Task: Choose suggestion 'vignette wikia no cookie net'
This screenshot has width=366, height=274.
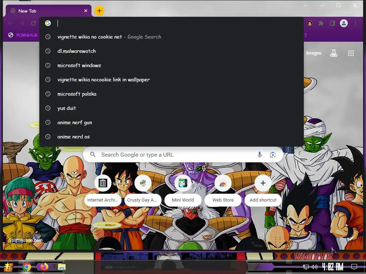Action: 172,37
